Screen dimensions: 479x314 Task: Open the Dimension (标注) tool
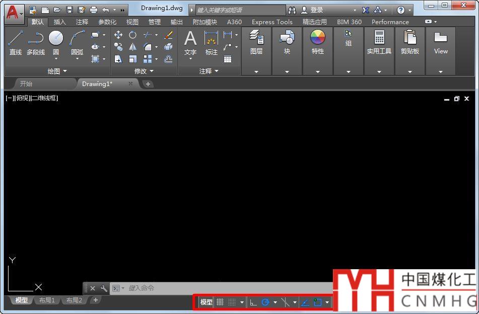click(211, 42)
